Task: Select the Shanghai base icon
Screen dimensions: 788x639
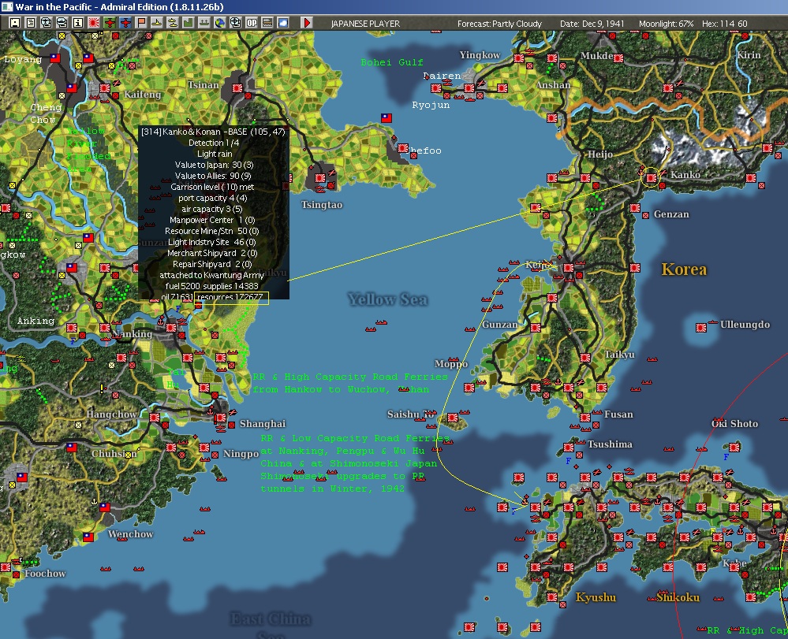Action: coord(220,418)
